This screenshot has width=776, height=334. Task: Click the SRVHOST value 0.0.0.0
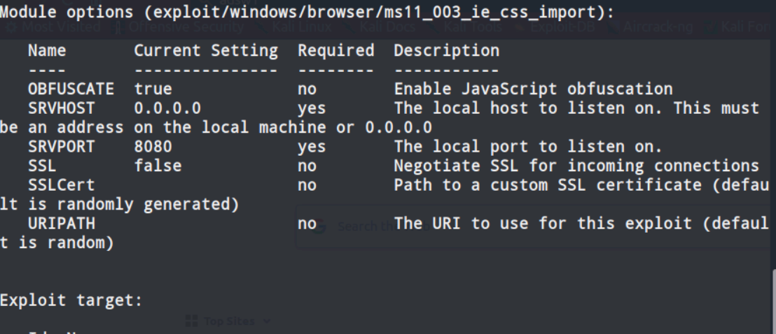pos(167,108)
